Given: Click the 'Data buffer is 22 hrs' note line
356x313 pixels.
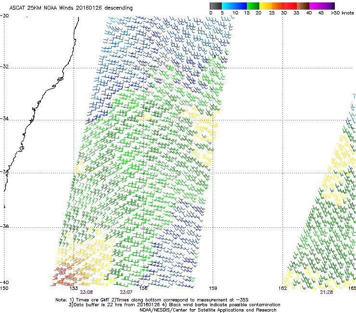Looking at the screenshot, I should 174,305.
